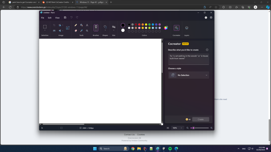Click the Cocreator description text box
Screen dimensions: 271x152
tap(189, 59)
